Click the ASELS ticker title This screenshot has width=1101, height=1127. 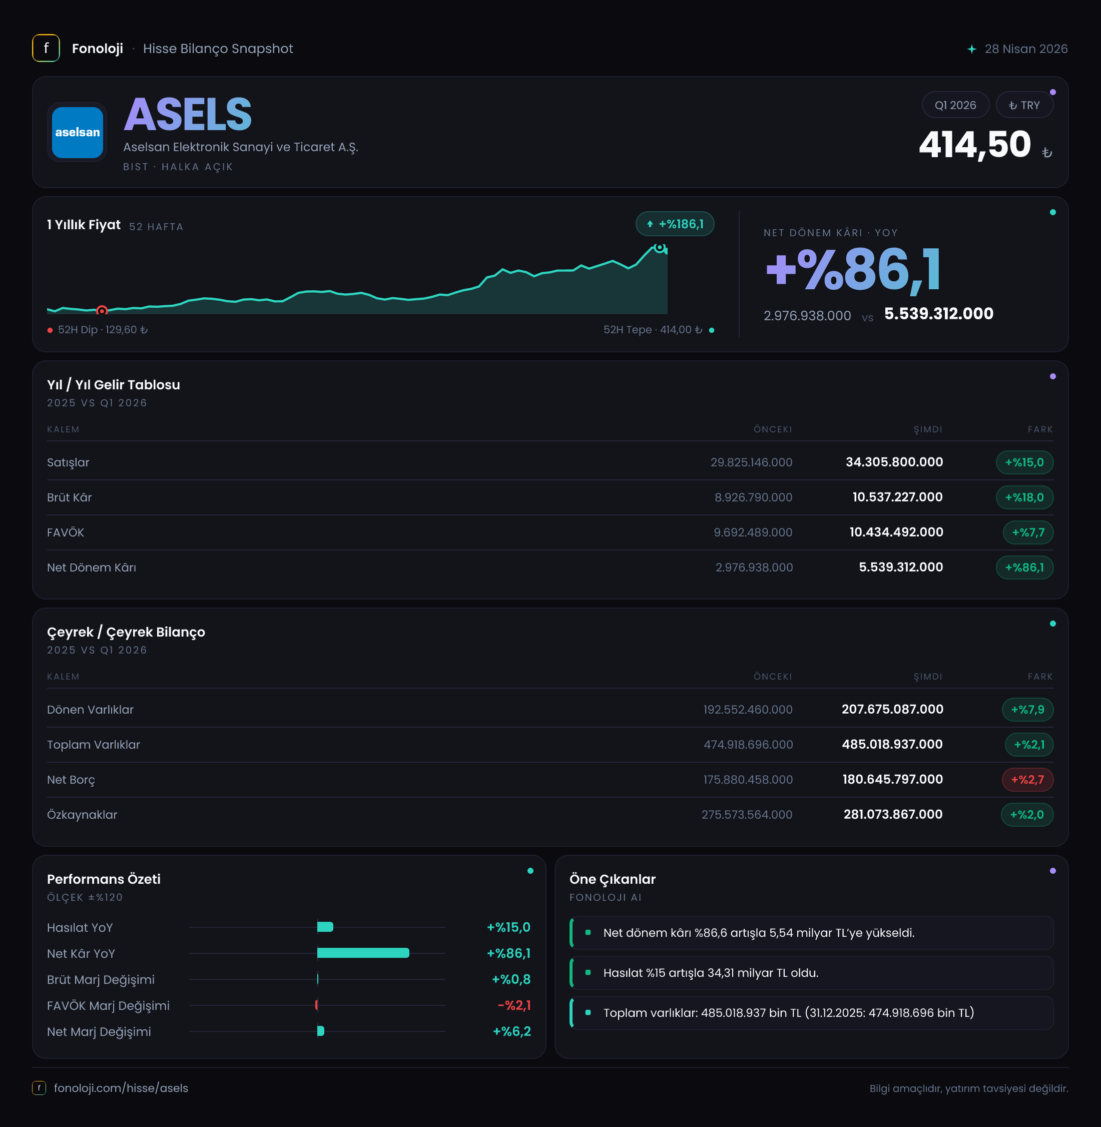[x=188, y=115]
